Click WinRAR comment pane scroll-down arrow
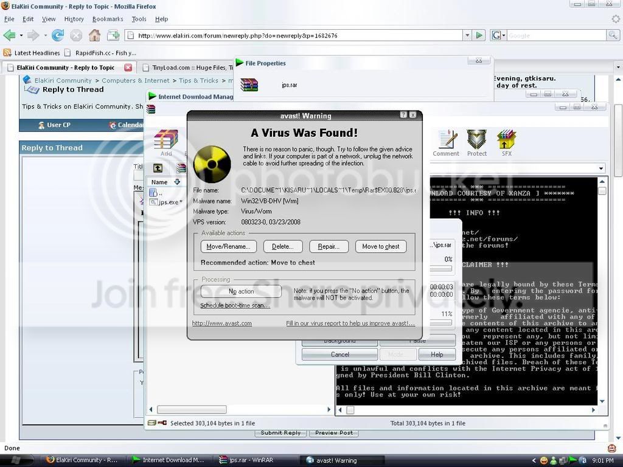This screenshot has width=623, height=467. point(602,401)
